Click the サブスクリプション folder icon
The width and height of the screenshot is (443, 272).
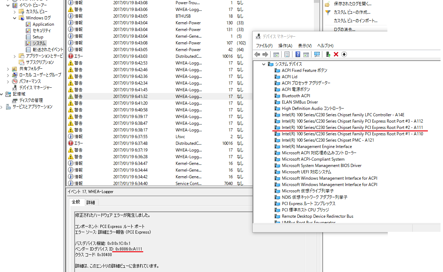(22, 62)
